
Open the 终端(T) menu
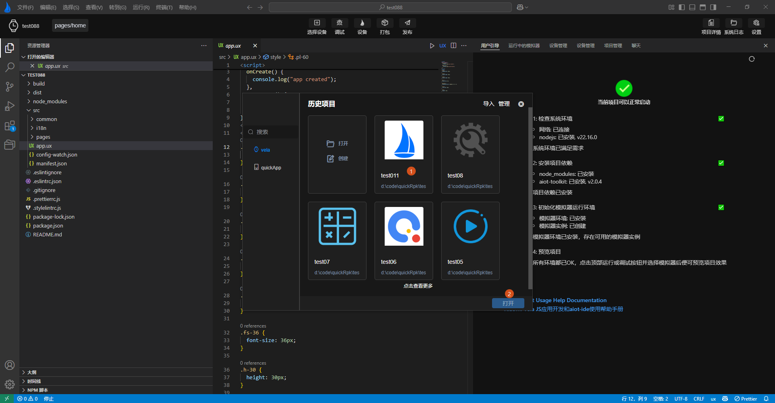(164, 7)
